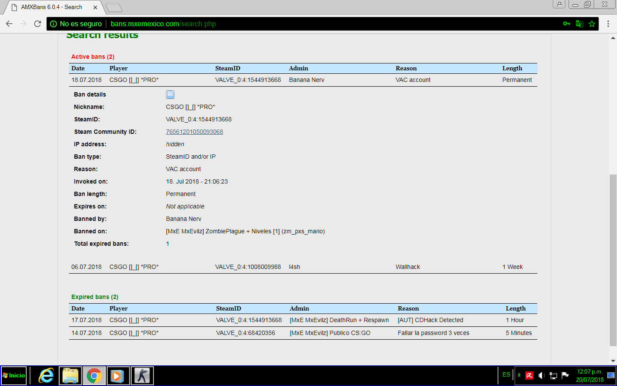Bookmark this page with the star
Screen dimensions: 617x386
[x=592, y=24]
